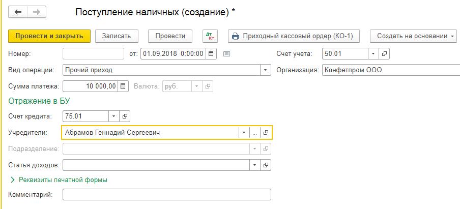Click the Комментарий input field
The width and height of the screenshot is (460, 209).
(166, 195)
